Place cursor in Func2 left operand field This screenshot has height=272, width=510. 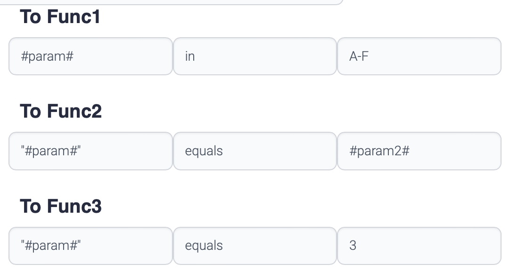click(90, 151)
